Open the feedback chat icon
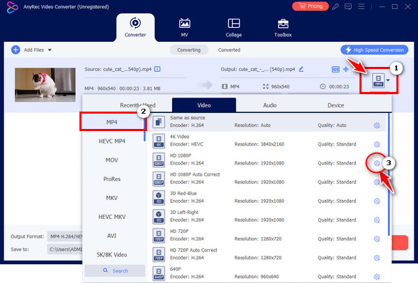 [348, 6]
